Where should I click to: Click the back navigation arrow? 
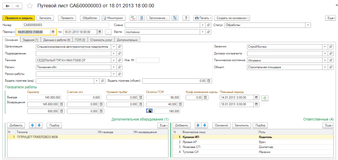pyautogui.click(x=7, y=6)
